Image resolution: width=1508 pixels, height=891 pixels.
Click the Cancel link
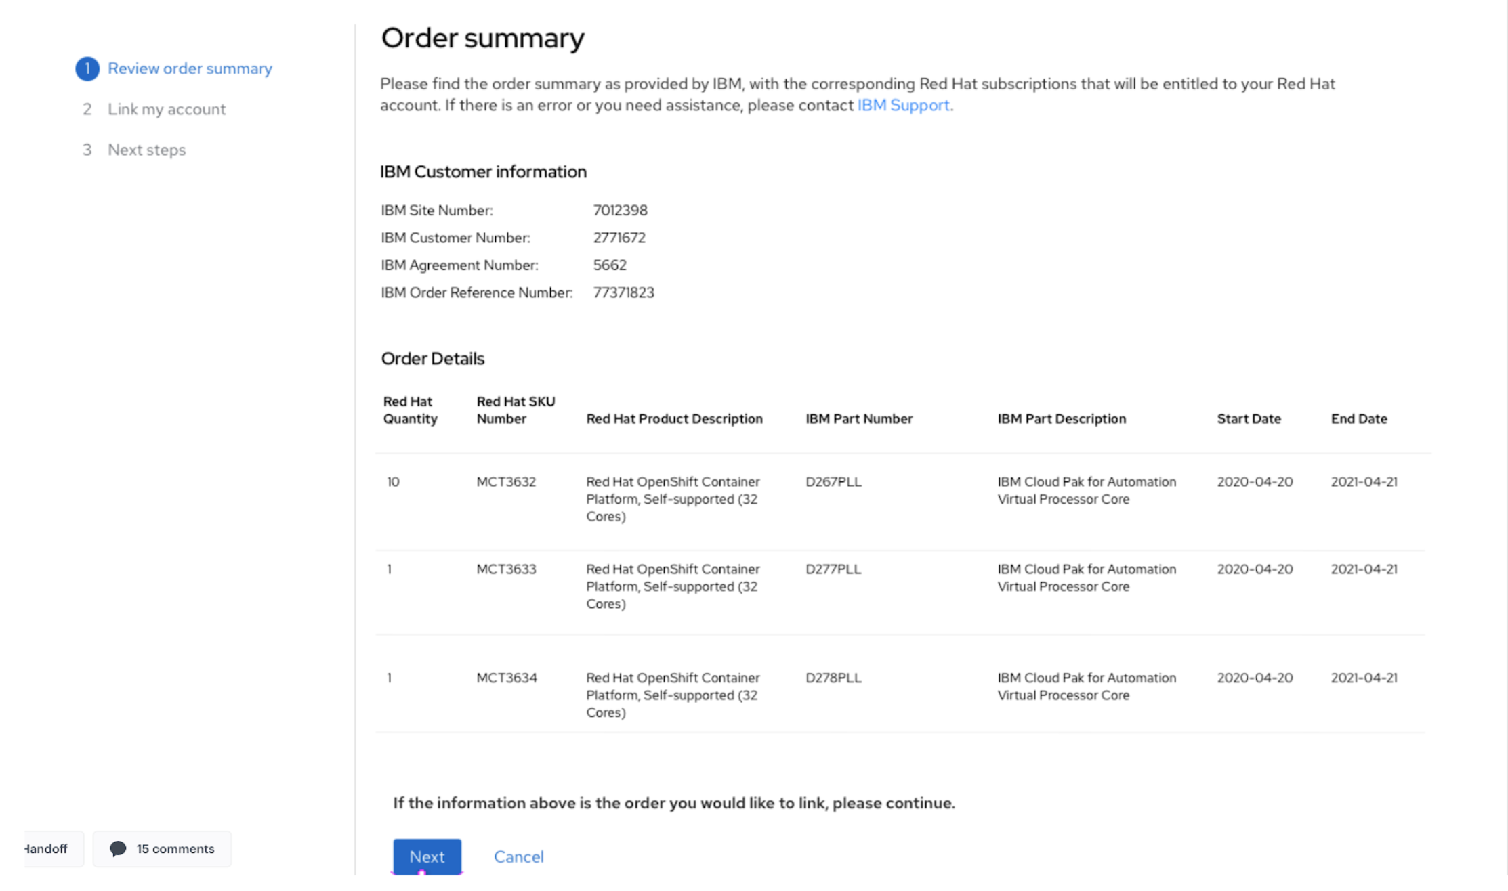[x=518, y=856]
